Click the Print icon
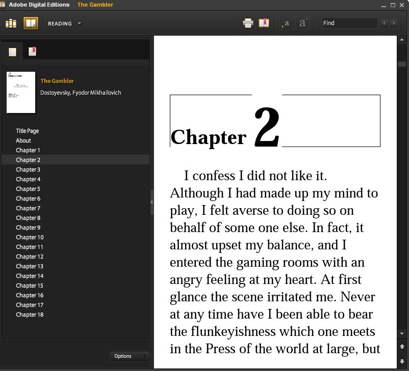Viewport: 409px width, 371px height. click(248, 23)
